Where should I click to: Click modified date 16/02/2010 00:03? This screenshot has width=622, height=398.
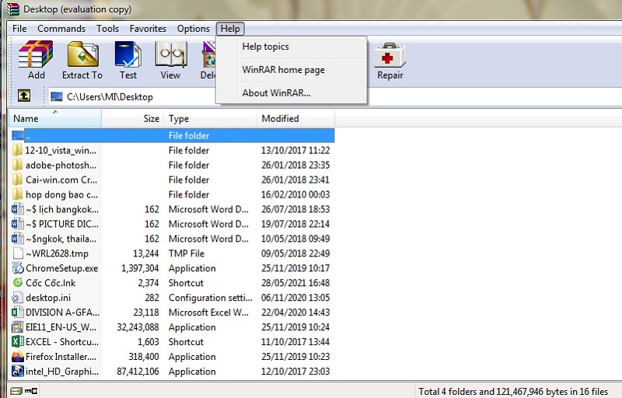[295, 194]
